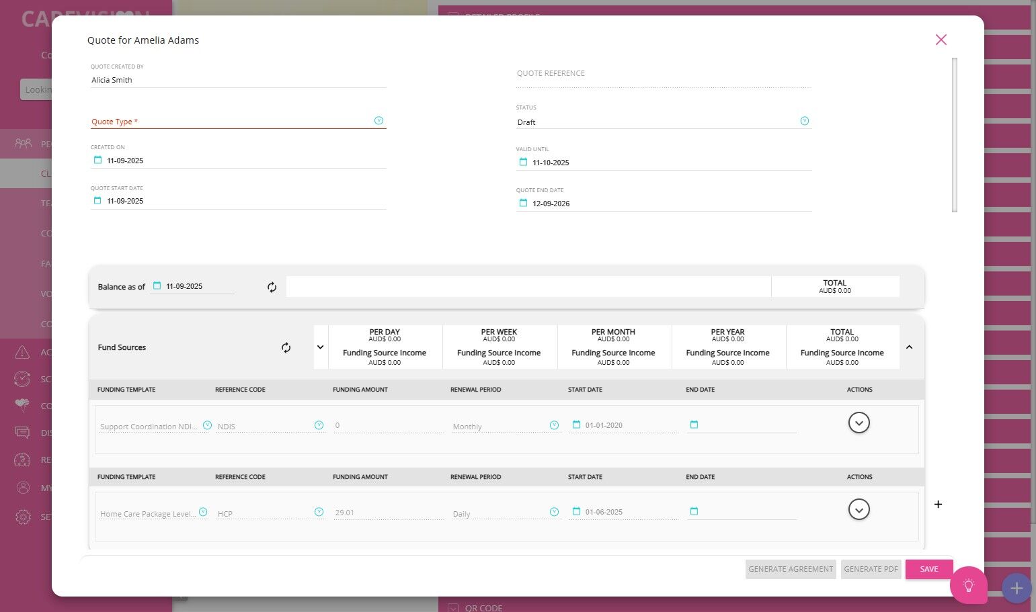Click the Save button
This screenshot has height=612, width=1036.
(929, 569)
